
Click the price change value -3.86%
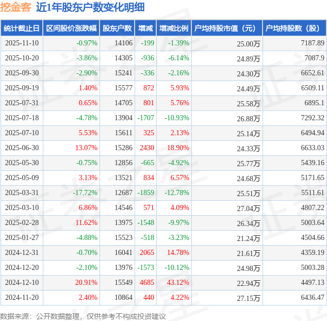[87, 58]
